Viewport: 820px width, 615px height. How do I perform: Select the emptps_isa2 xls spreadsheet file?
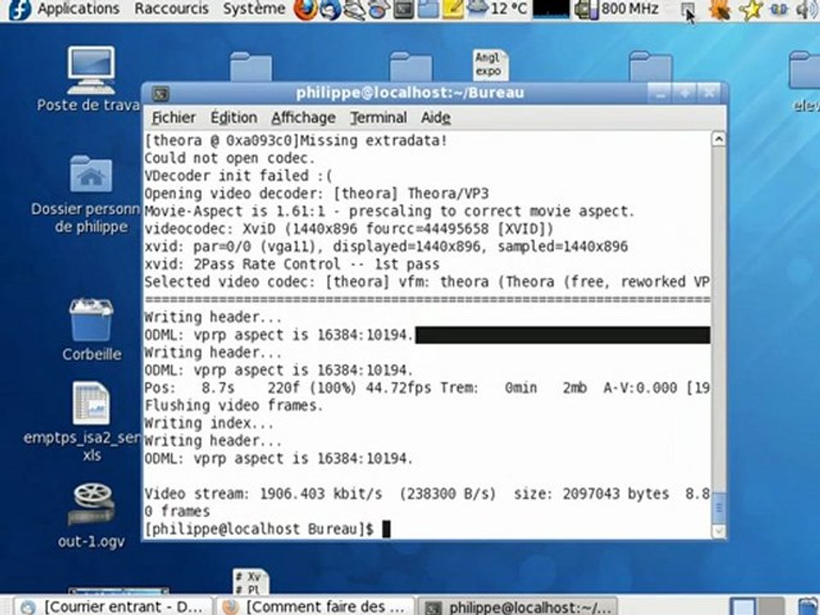(90, 421)
